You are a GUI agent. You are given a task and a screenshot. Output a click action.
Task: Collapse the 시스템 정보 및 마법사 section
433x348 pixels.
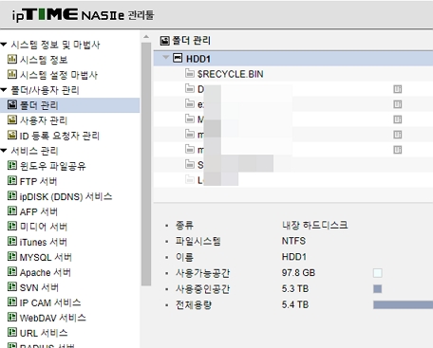coord(4,45)
